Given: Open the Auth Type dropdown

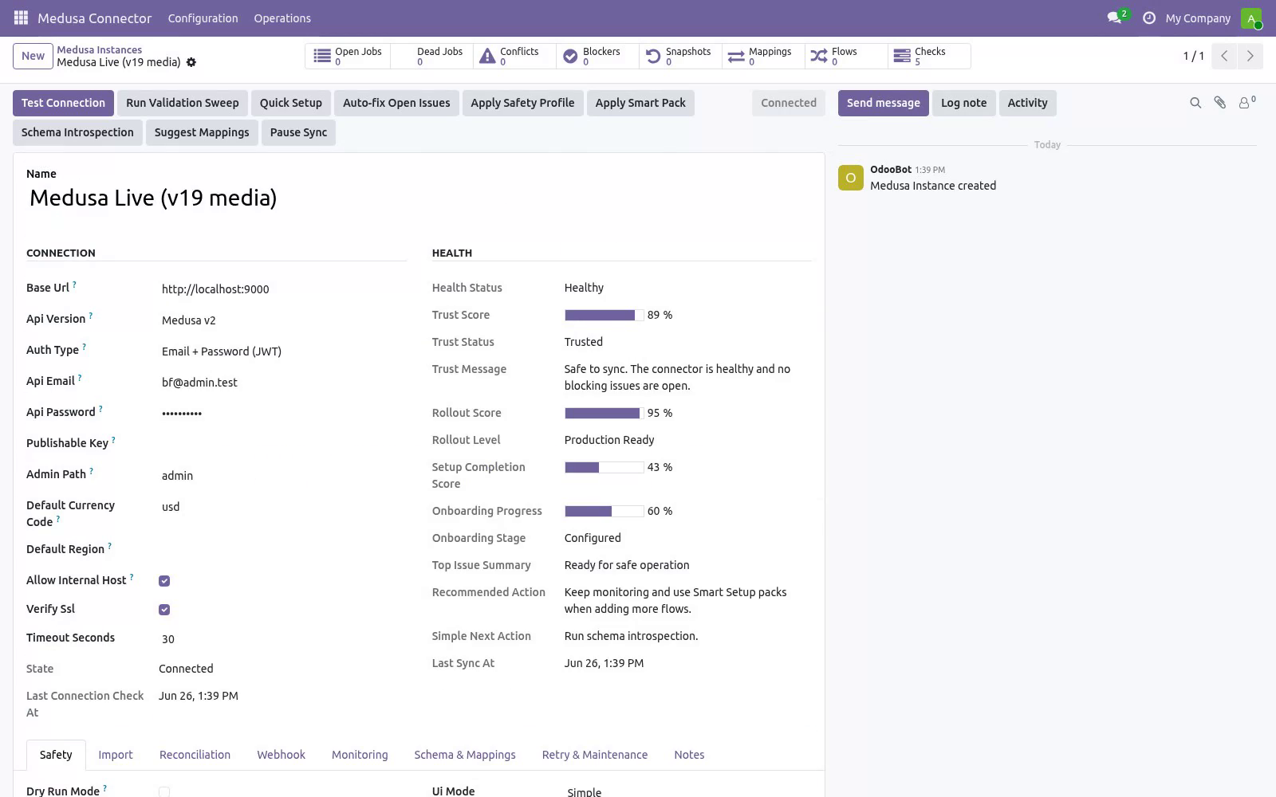Looking at the screenshot, I should coord(282,351).
